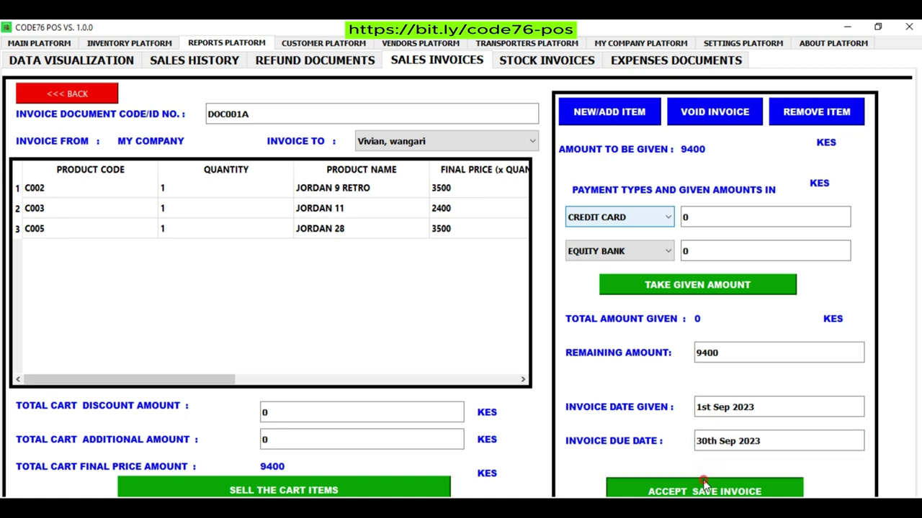Select product code cell C005
Image resolution: width=922 pixels, height=518 pixels.
(x=91, y=228)
